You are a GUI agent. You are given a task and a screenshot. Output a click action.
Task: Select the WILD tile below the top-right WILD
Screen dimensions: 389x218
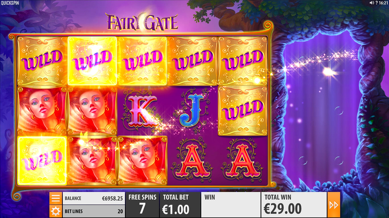(243, 110)
